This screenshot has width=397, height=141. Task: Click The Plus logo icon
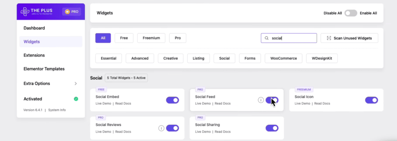pyautogui.click(x=25, y=12)
